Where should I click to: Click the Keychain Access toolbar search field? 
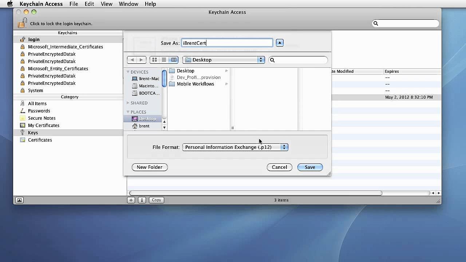click(x=406, y=23)
